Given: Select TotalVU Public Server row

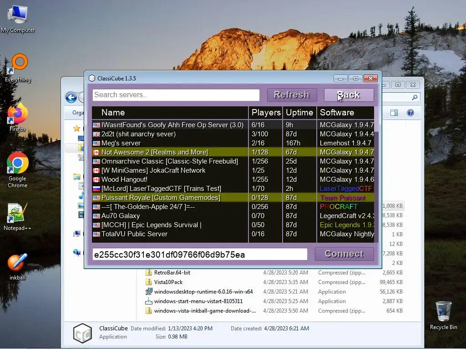Looking at the screenshot, I should [233, 234].
